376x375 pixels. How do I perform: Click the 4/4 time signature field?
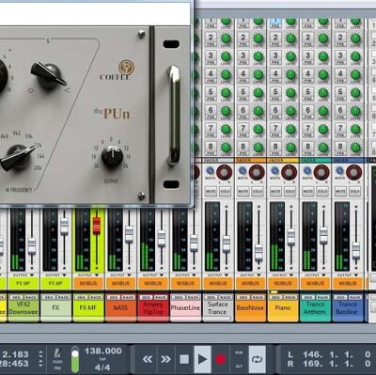(x=102, y=367)
